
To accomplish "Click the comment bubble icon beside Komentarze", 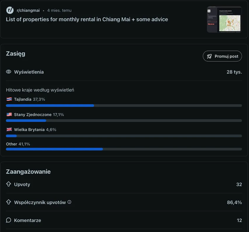I will click(x=9, y=220).
